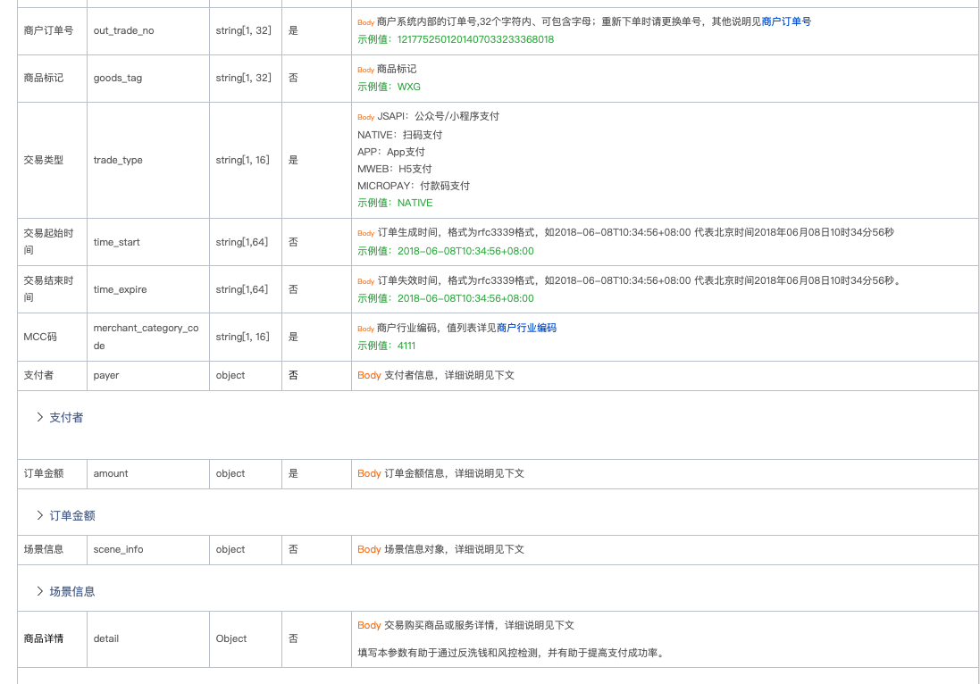Viewport: 980px width, 684px height.
Task: Click the payer parameter name
Action: [x=106, y=375]
